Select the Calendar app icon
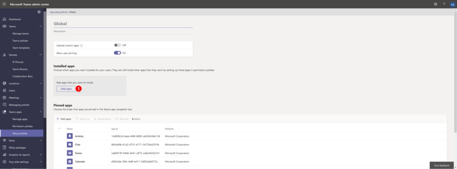Image resolution: width=457 pixels, height=169 pixels. pos(70,161)
